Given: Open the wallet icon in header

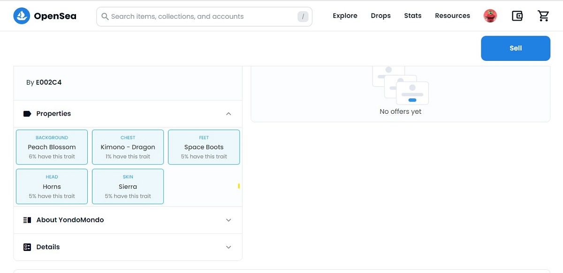Looking at the screenshot, I should pos(517,16).
